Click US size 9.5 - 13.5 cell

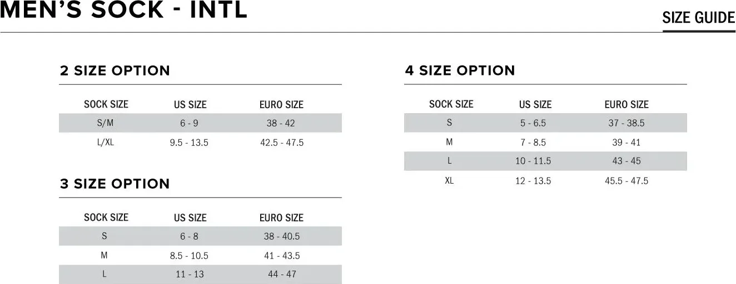189,143
